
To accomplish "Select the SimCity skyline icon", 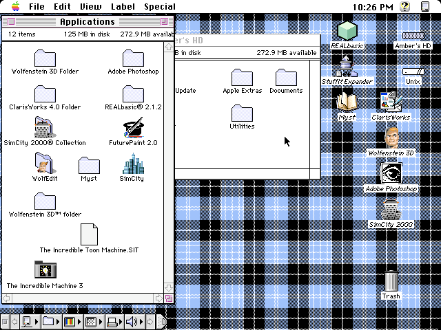I will (x=133, y=164).
